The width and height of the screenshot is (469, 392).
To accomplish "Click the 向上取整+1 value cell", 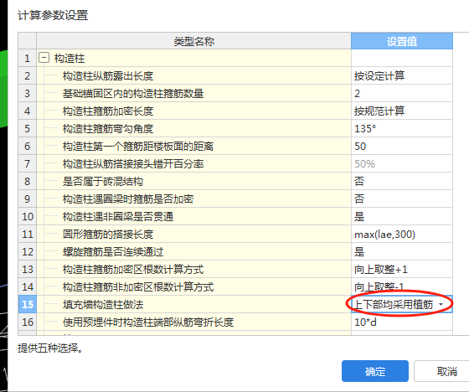I will [x=402, y=270].
